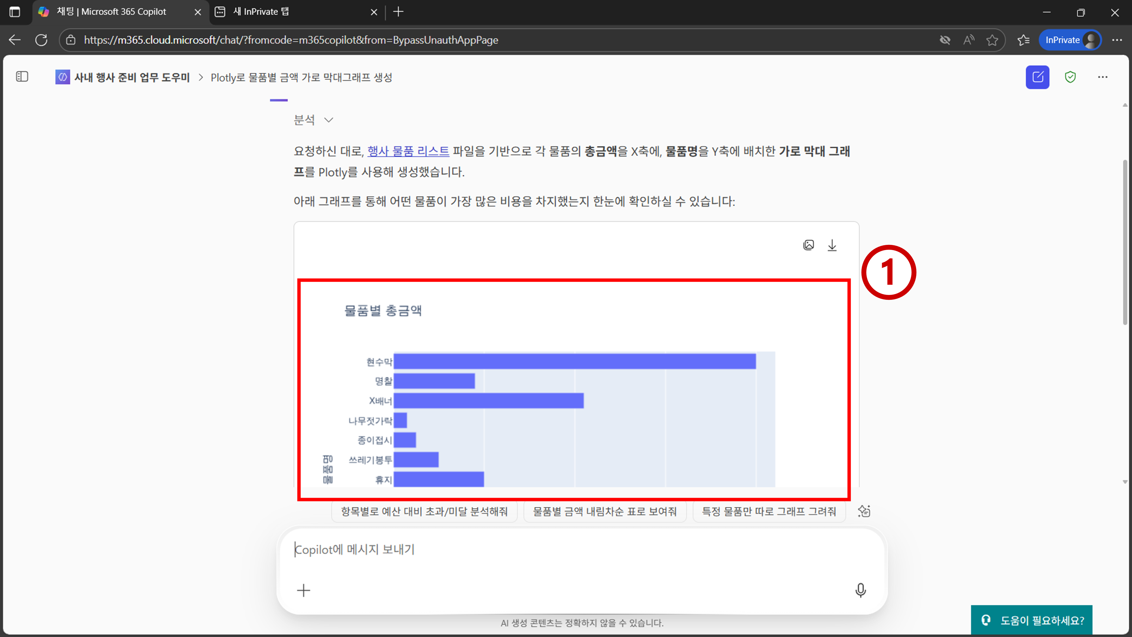Open the 행사 물품 리스트 file link
This screenshot has height=637, width=1132.
point(408,151)
